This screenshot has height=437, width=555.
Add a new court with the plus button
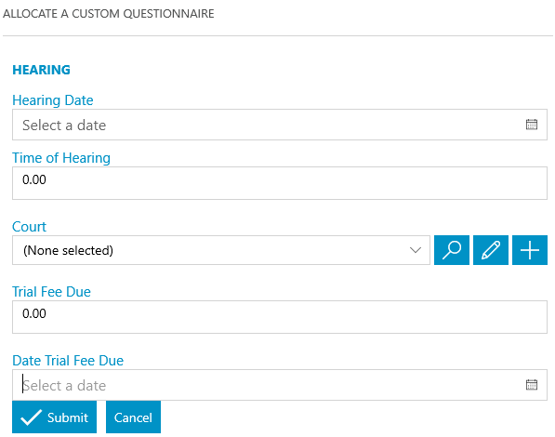point(530,250)
